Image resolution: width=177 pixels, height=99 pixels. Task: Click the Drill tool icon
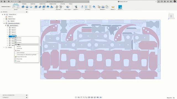tap(57, 7)
